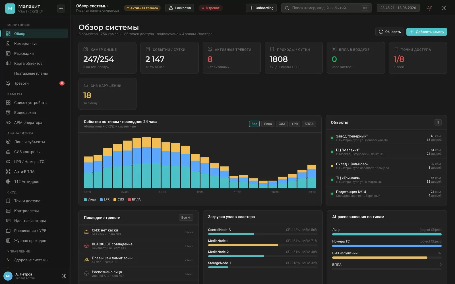The height and width of the screenshot is (284, 455).
Task: Filter chart by Лица events
Action: coord(268,124)
